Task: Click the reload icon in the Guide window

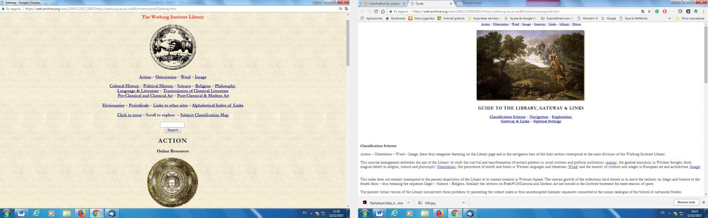Action: 377,11
